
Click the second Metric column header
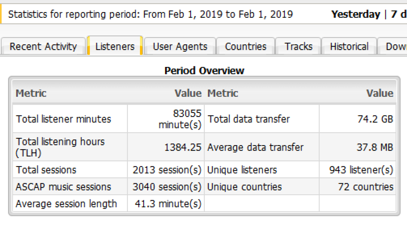point(223,93)
